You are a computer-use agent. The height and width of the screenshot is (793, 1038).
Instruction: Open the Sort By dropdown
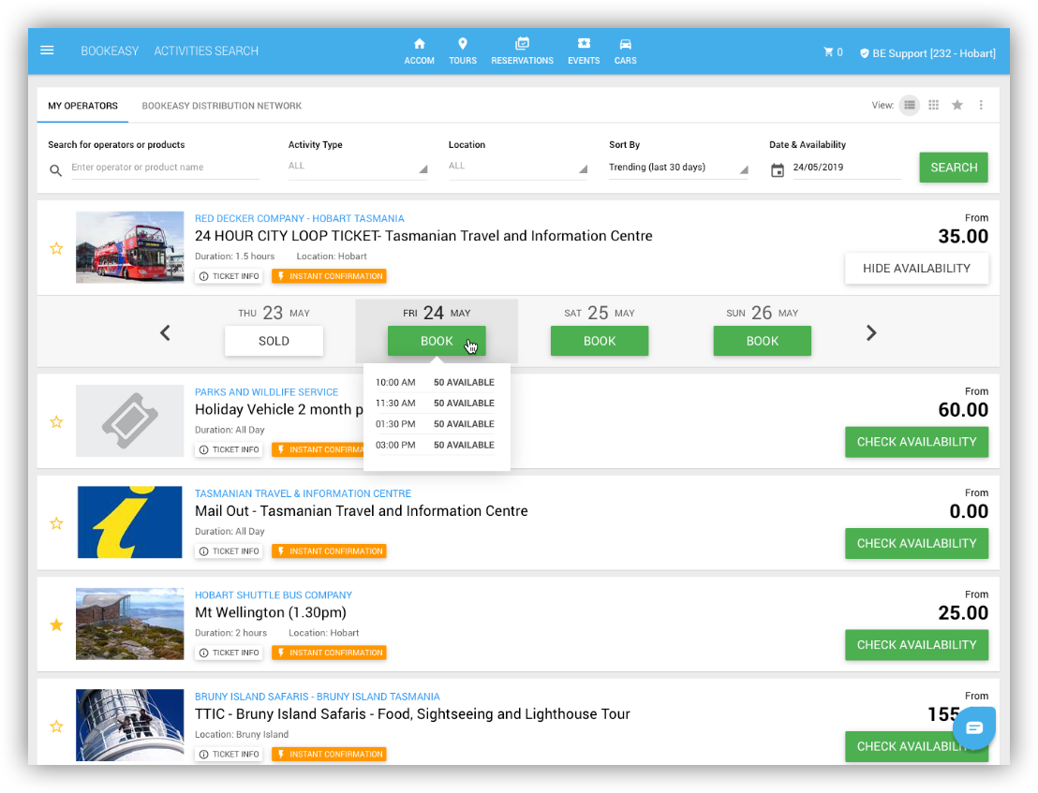pos(678,168)
